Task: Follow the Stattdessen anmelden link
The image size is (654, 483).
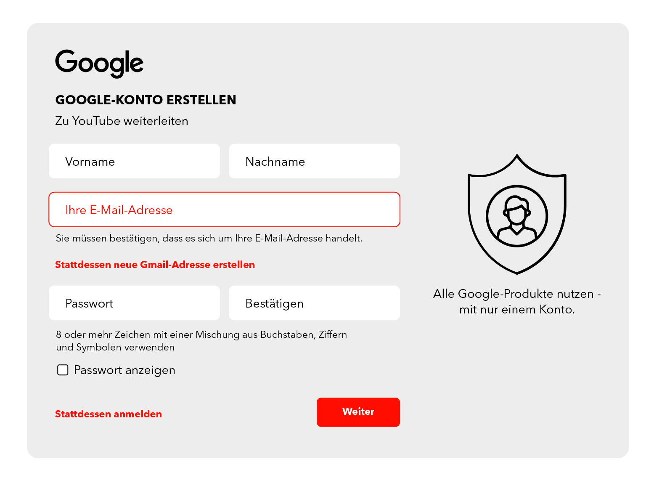Action: tap(109, 414)
